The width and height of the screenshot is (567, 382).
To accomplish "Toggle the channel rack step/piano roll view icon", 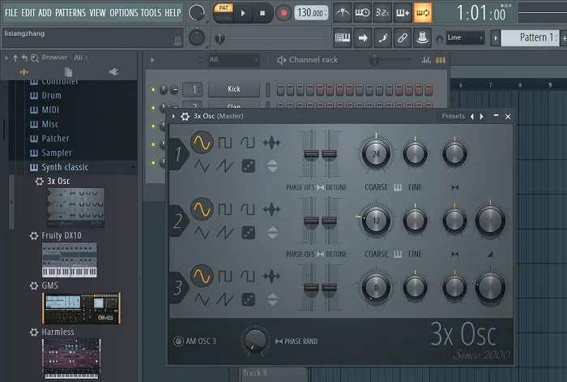I will click(441, 60).
